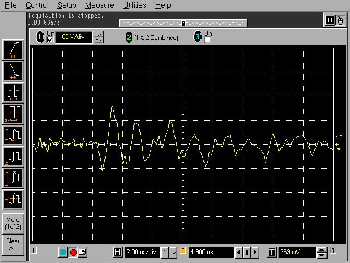
Task: Click the mouse mode icon
Action: 340,20
